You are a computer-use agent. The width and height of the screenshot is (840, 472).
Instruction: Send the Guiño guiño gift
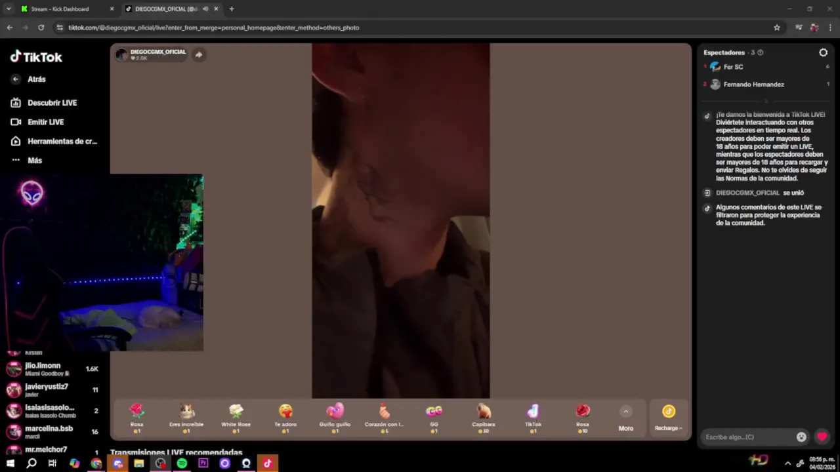coord(335,418)
